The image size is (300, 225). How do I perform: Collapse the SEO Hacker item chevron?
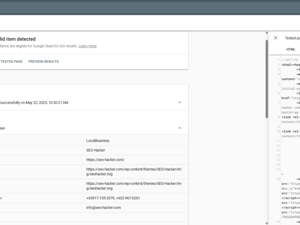click(180, 128)
